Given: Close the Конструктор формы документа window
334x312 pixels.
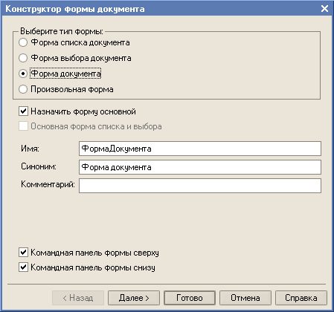Looking at the screenshot, I should [x=324, y=9].
